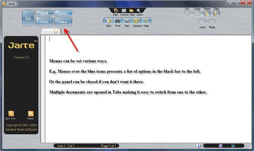The image size is (254, 151).
Task: Click the Counts icon
Action: pyautogui.click(x=124, y=11)
